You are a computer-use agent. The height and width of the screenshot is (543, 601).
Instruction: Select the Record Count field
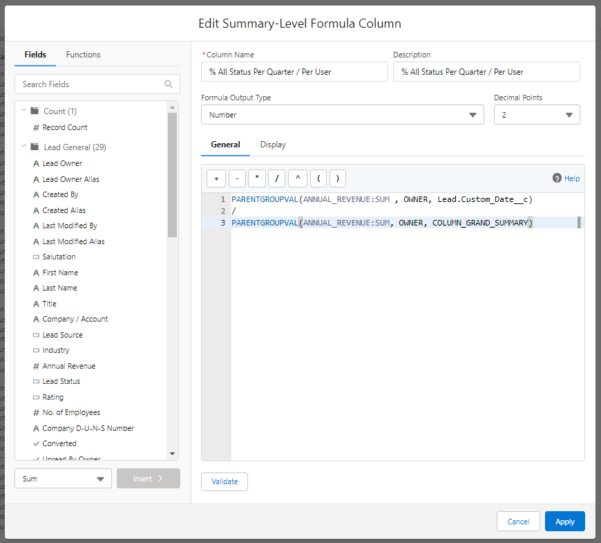coord(65,127)
